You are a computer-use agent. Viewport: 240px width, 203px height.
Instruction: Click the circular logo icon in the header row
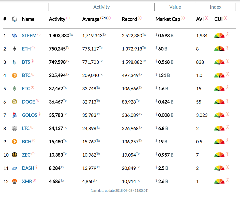[x=14, y=19]
